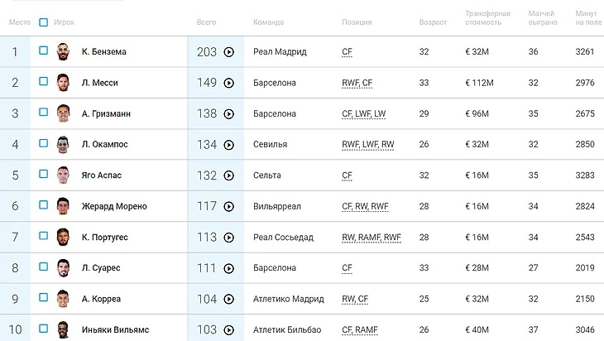The height and width of the screenshot is (341, 604).
Task: Open player page for Жерард Морено
Action: (x=114, y=206)
